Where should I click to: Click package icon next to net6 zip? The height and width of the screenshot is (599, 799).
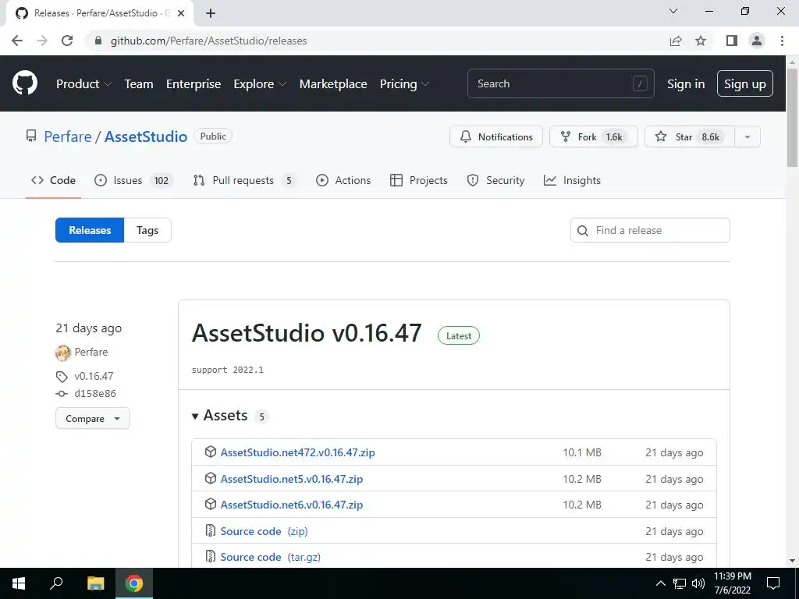tap(211, 505)
